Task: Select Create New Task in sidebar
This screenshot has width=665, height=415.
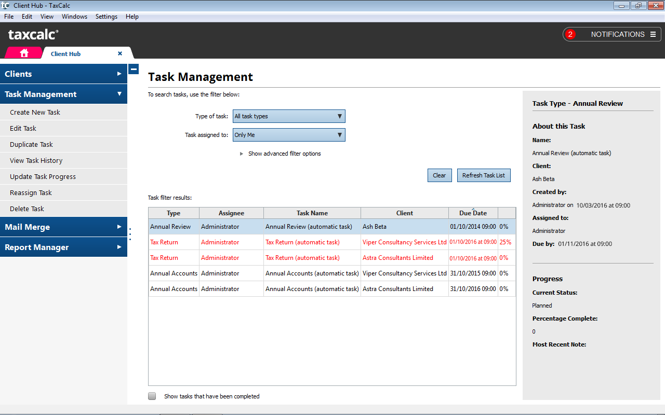Action: 63,112
